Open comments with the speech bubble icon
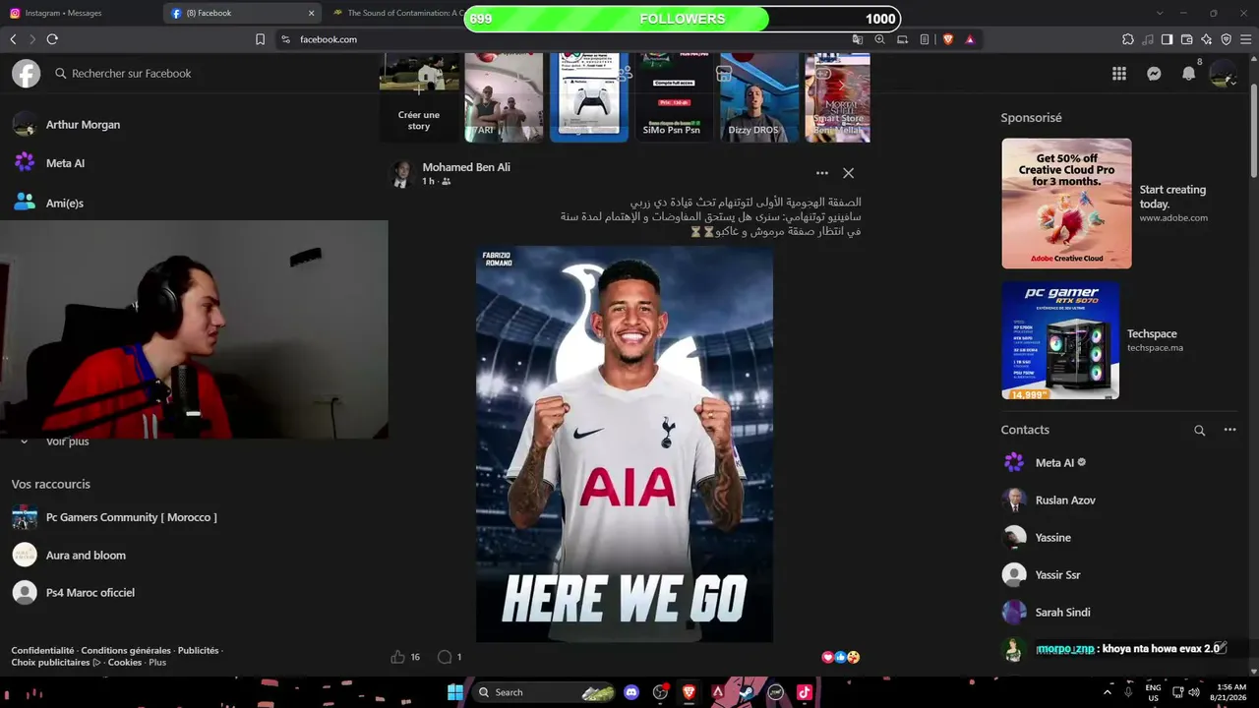1259x708 pixels. 445,657
